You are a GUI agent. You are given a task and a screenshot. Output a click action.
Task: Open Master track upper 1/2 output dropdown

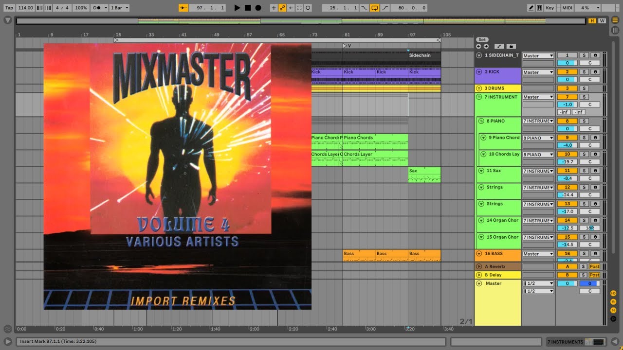tap(538, 283)
